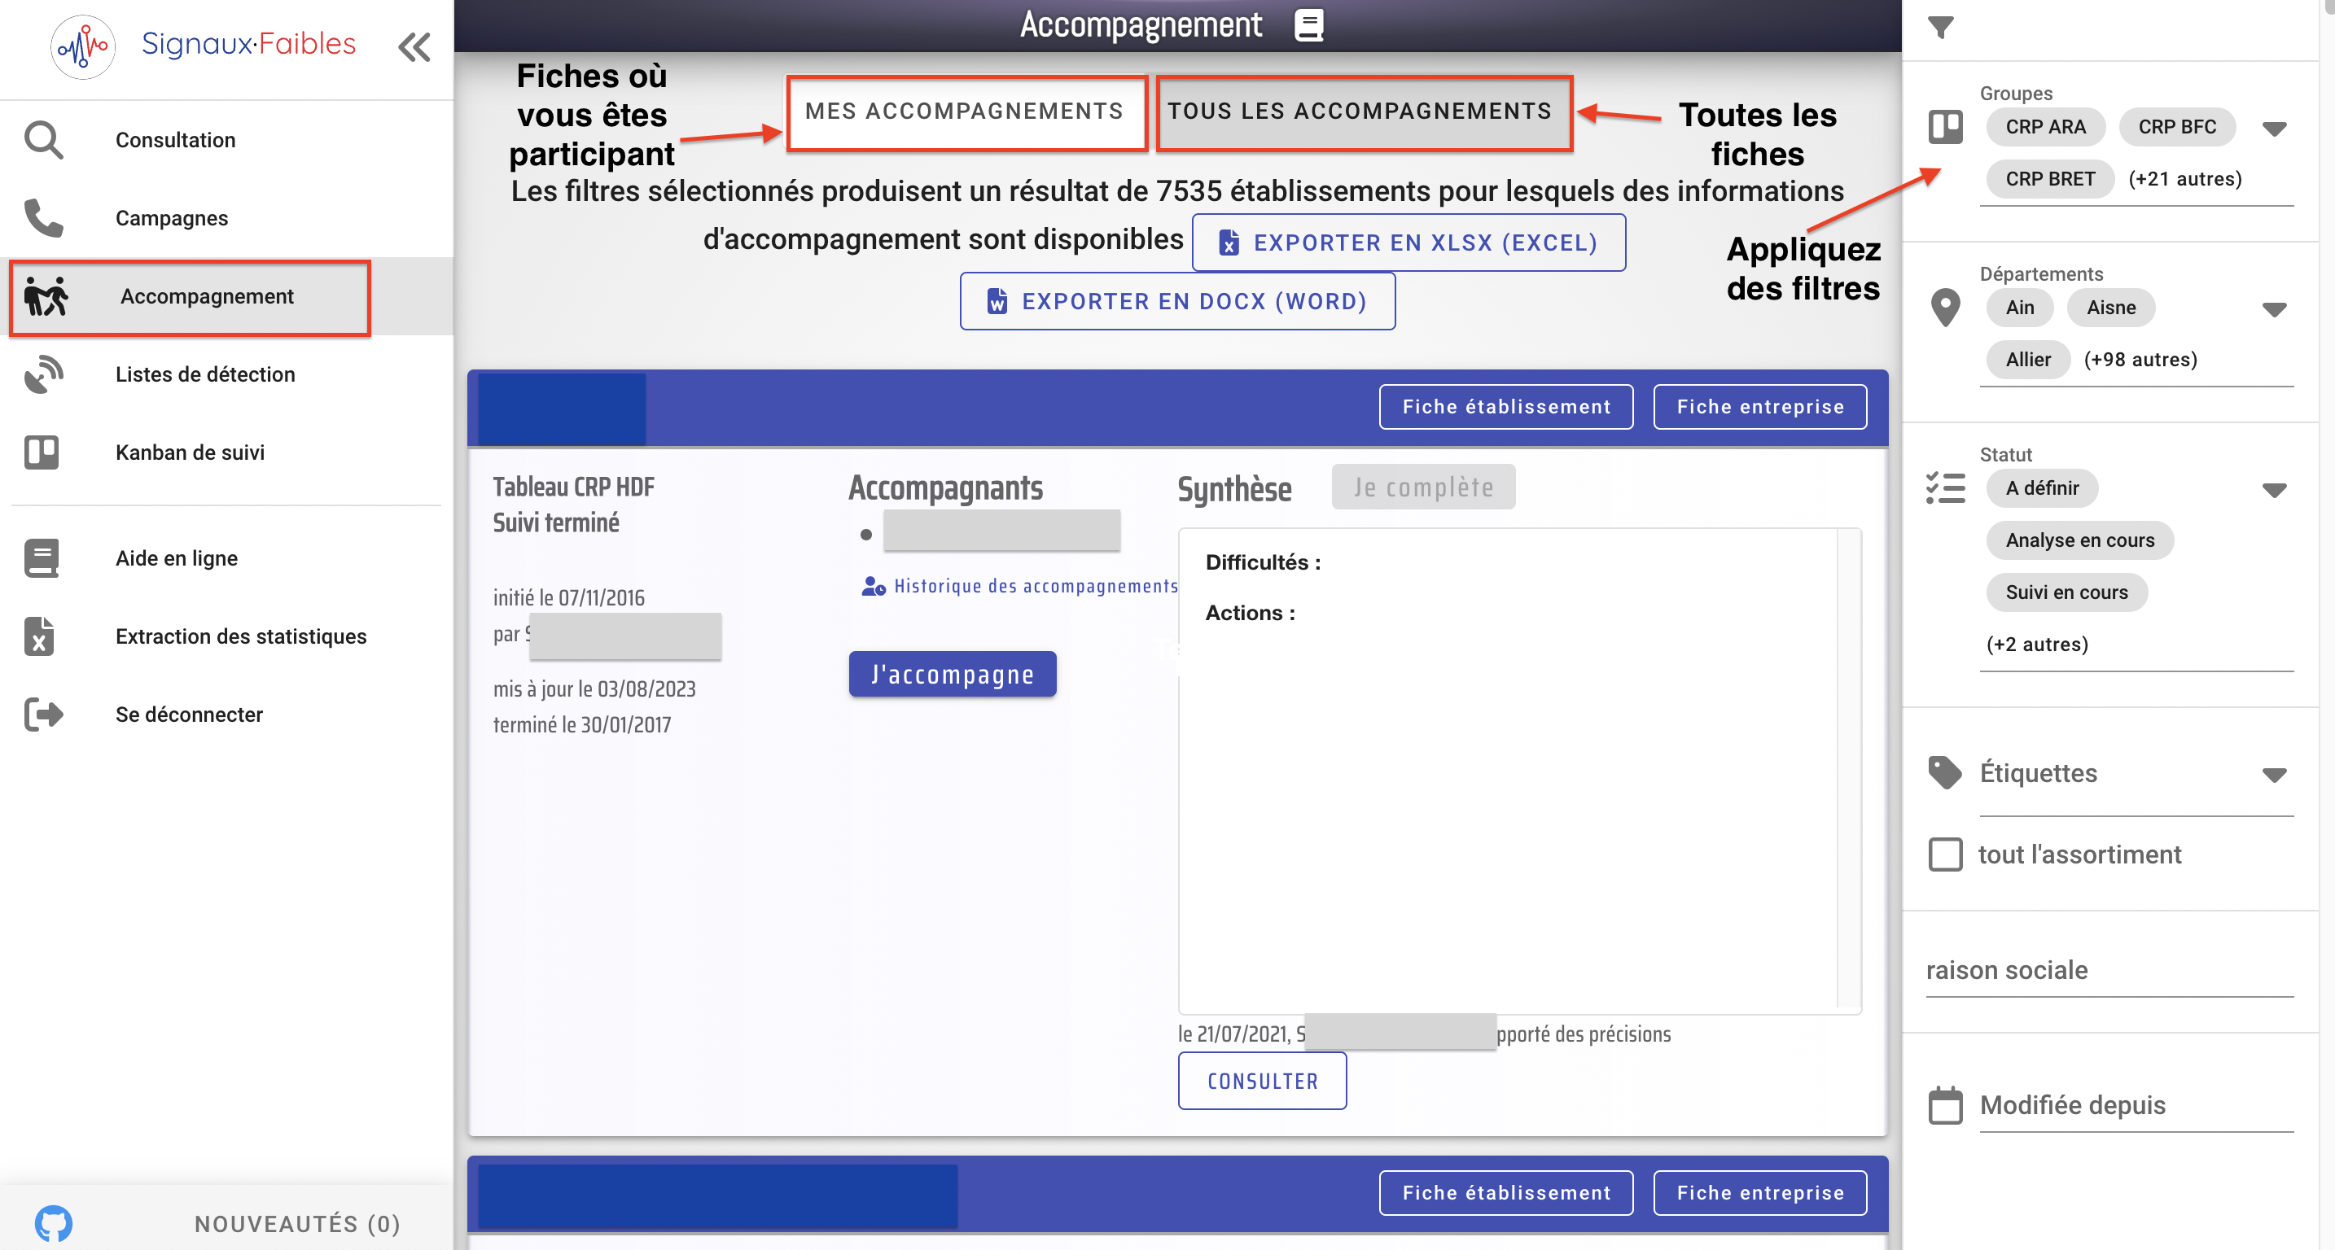The image size is (2335, 1250).
Task: Check the tout l'assortiment checkbox
Action: pos(1945,854)
